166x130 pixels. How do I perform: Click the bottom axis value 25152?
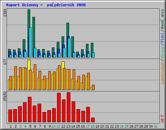[5, 96]
